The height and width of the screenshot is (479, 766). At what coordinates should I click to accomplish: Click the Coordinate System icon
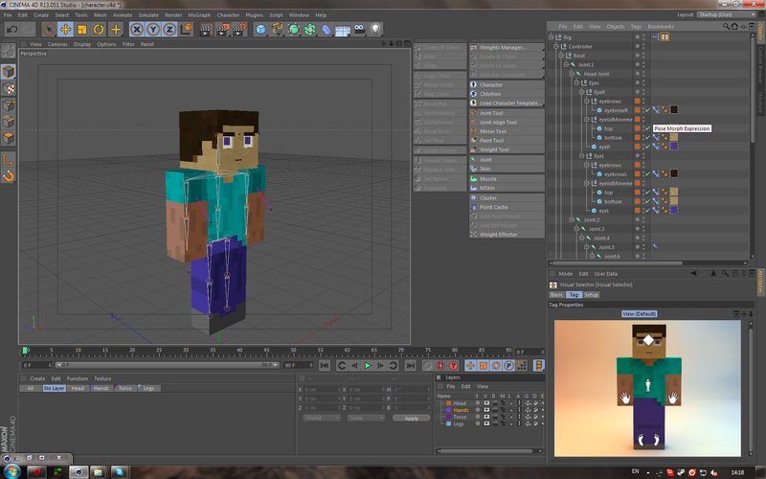pos(187,30)
